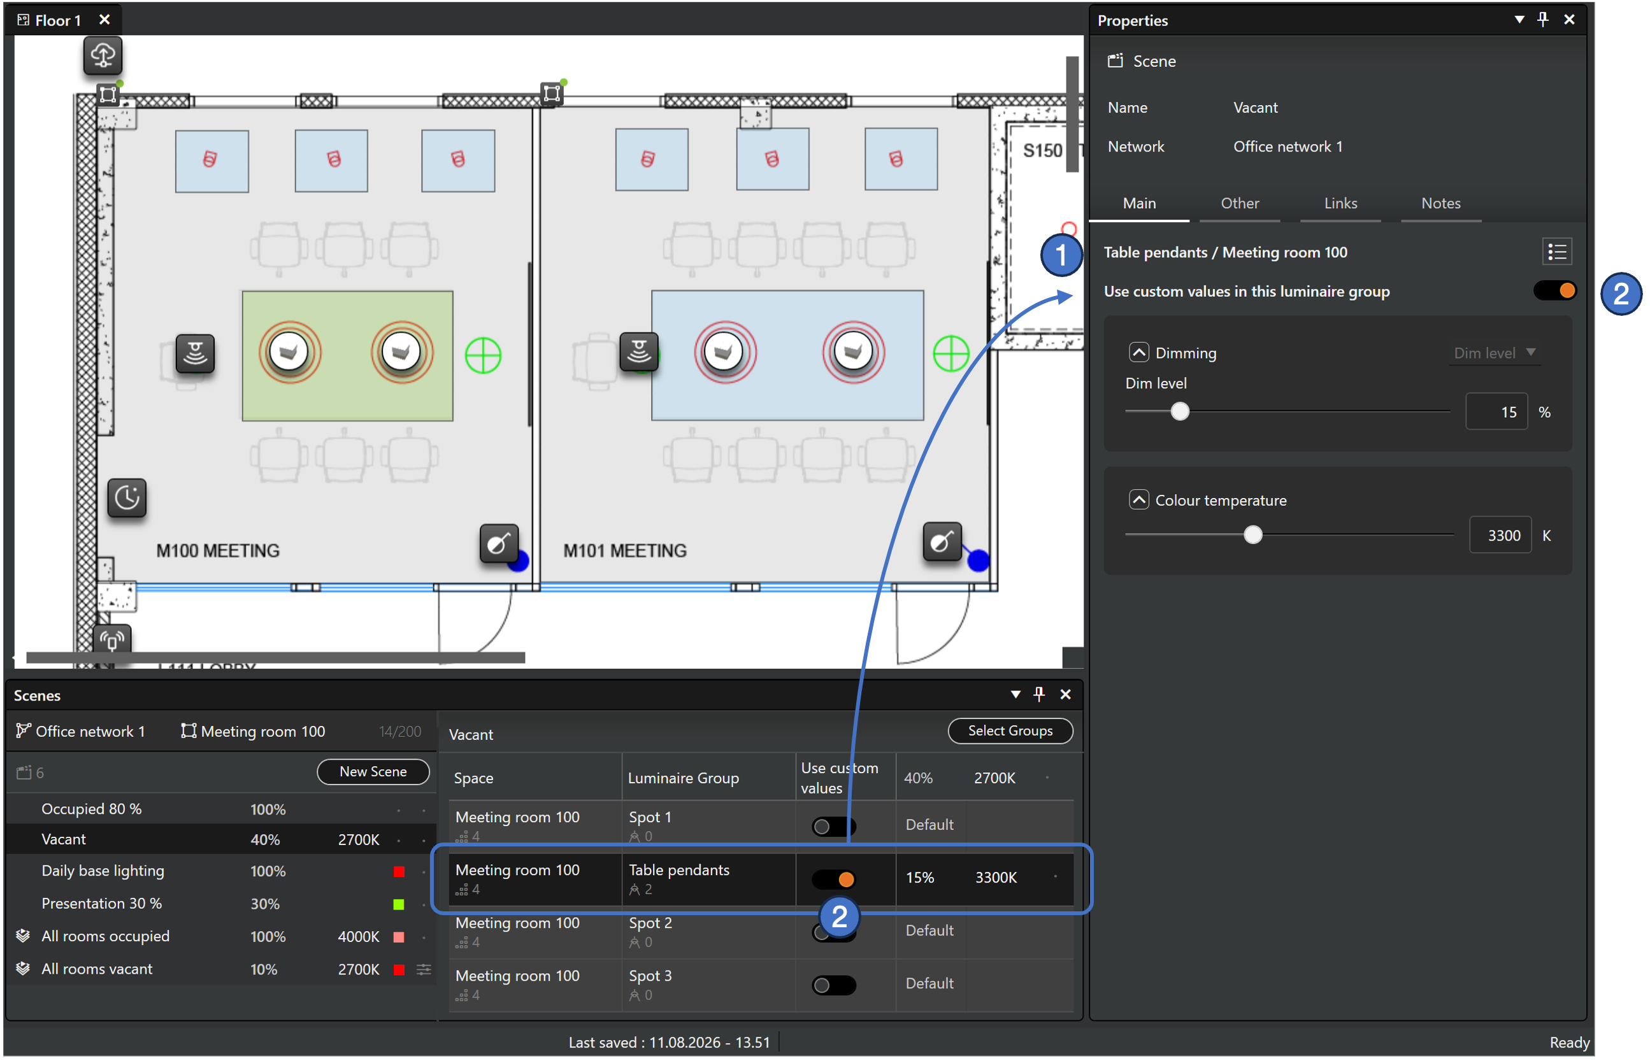Switch to the Other tab
The height and width of the screenshot is (1061, 1650).
pos(1240,203)
